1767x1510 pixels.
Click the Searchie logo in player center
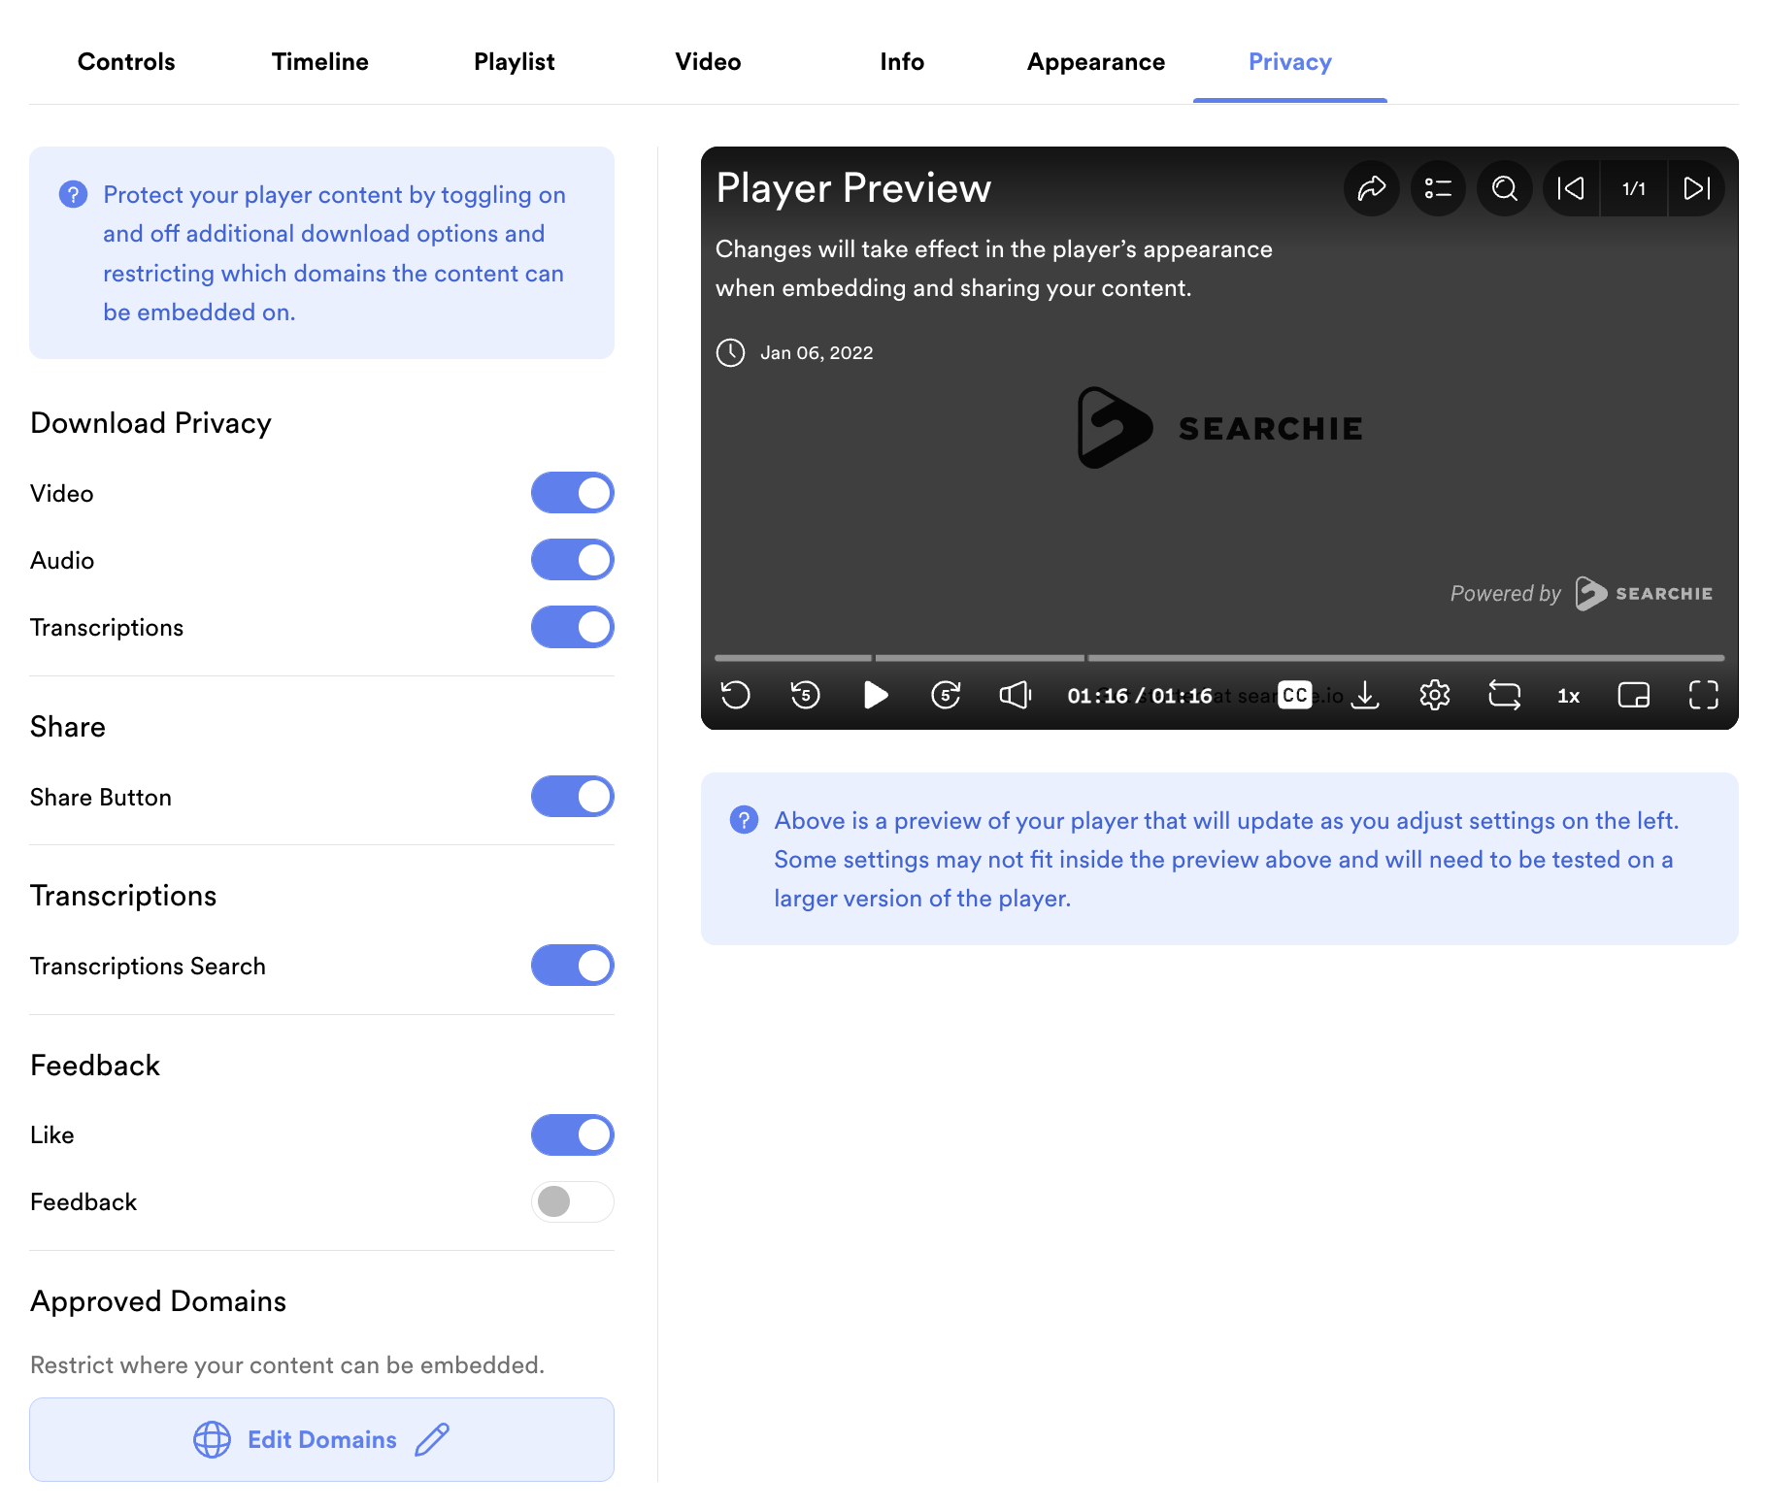pos(1219,428)
